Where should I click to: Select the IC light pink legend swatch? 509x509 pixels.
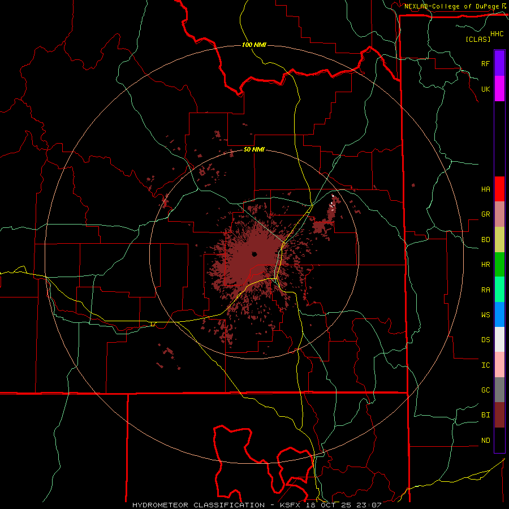[499, 365]
